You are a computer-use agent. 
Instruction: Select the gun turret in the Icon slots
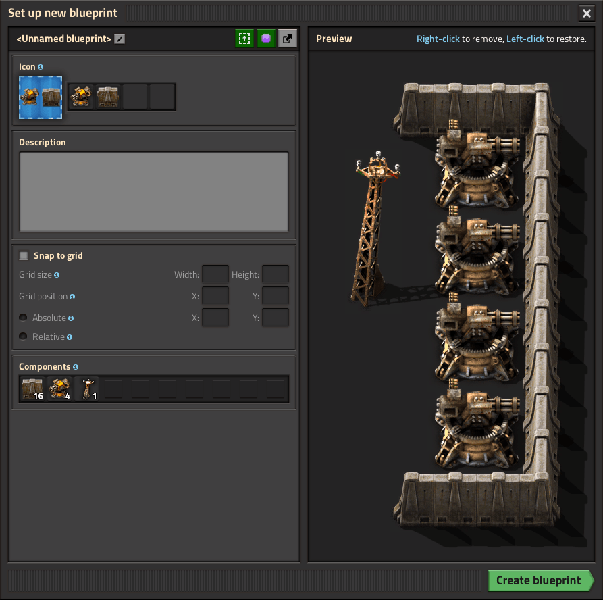(x=80, y=97)
